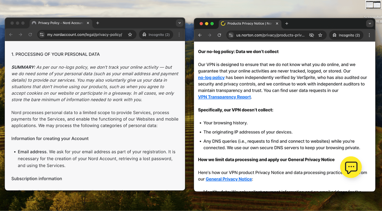Click the italic 'SUMMARY:' label
This screenshot has height=211, width=382.
tap(24, 67)
